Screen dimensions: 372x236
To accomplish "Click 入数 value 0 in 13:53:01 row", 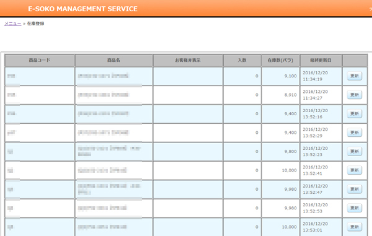I will click(257, 227).
